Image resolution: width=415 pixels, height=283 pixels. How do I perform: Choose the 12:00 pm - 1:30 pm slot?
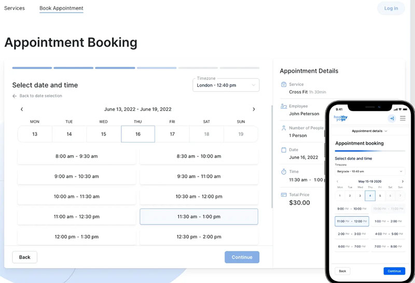tap(77, 237)
